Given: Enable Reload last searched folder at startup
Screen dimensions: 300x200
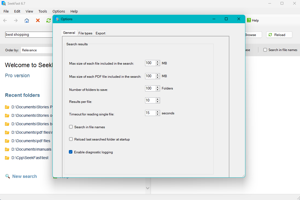Looking at the screenshot, I should pyautogui.click(x=71, y=139).
